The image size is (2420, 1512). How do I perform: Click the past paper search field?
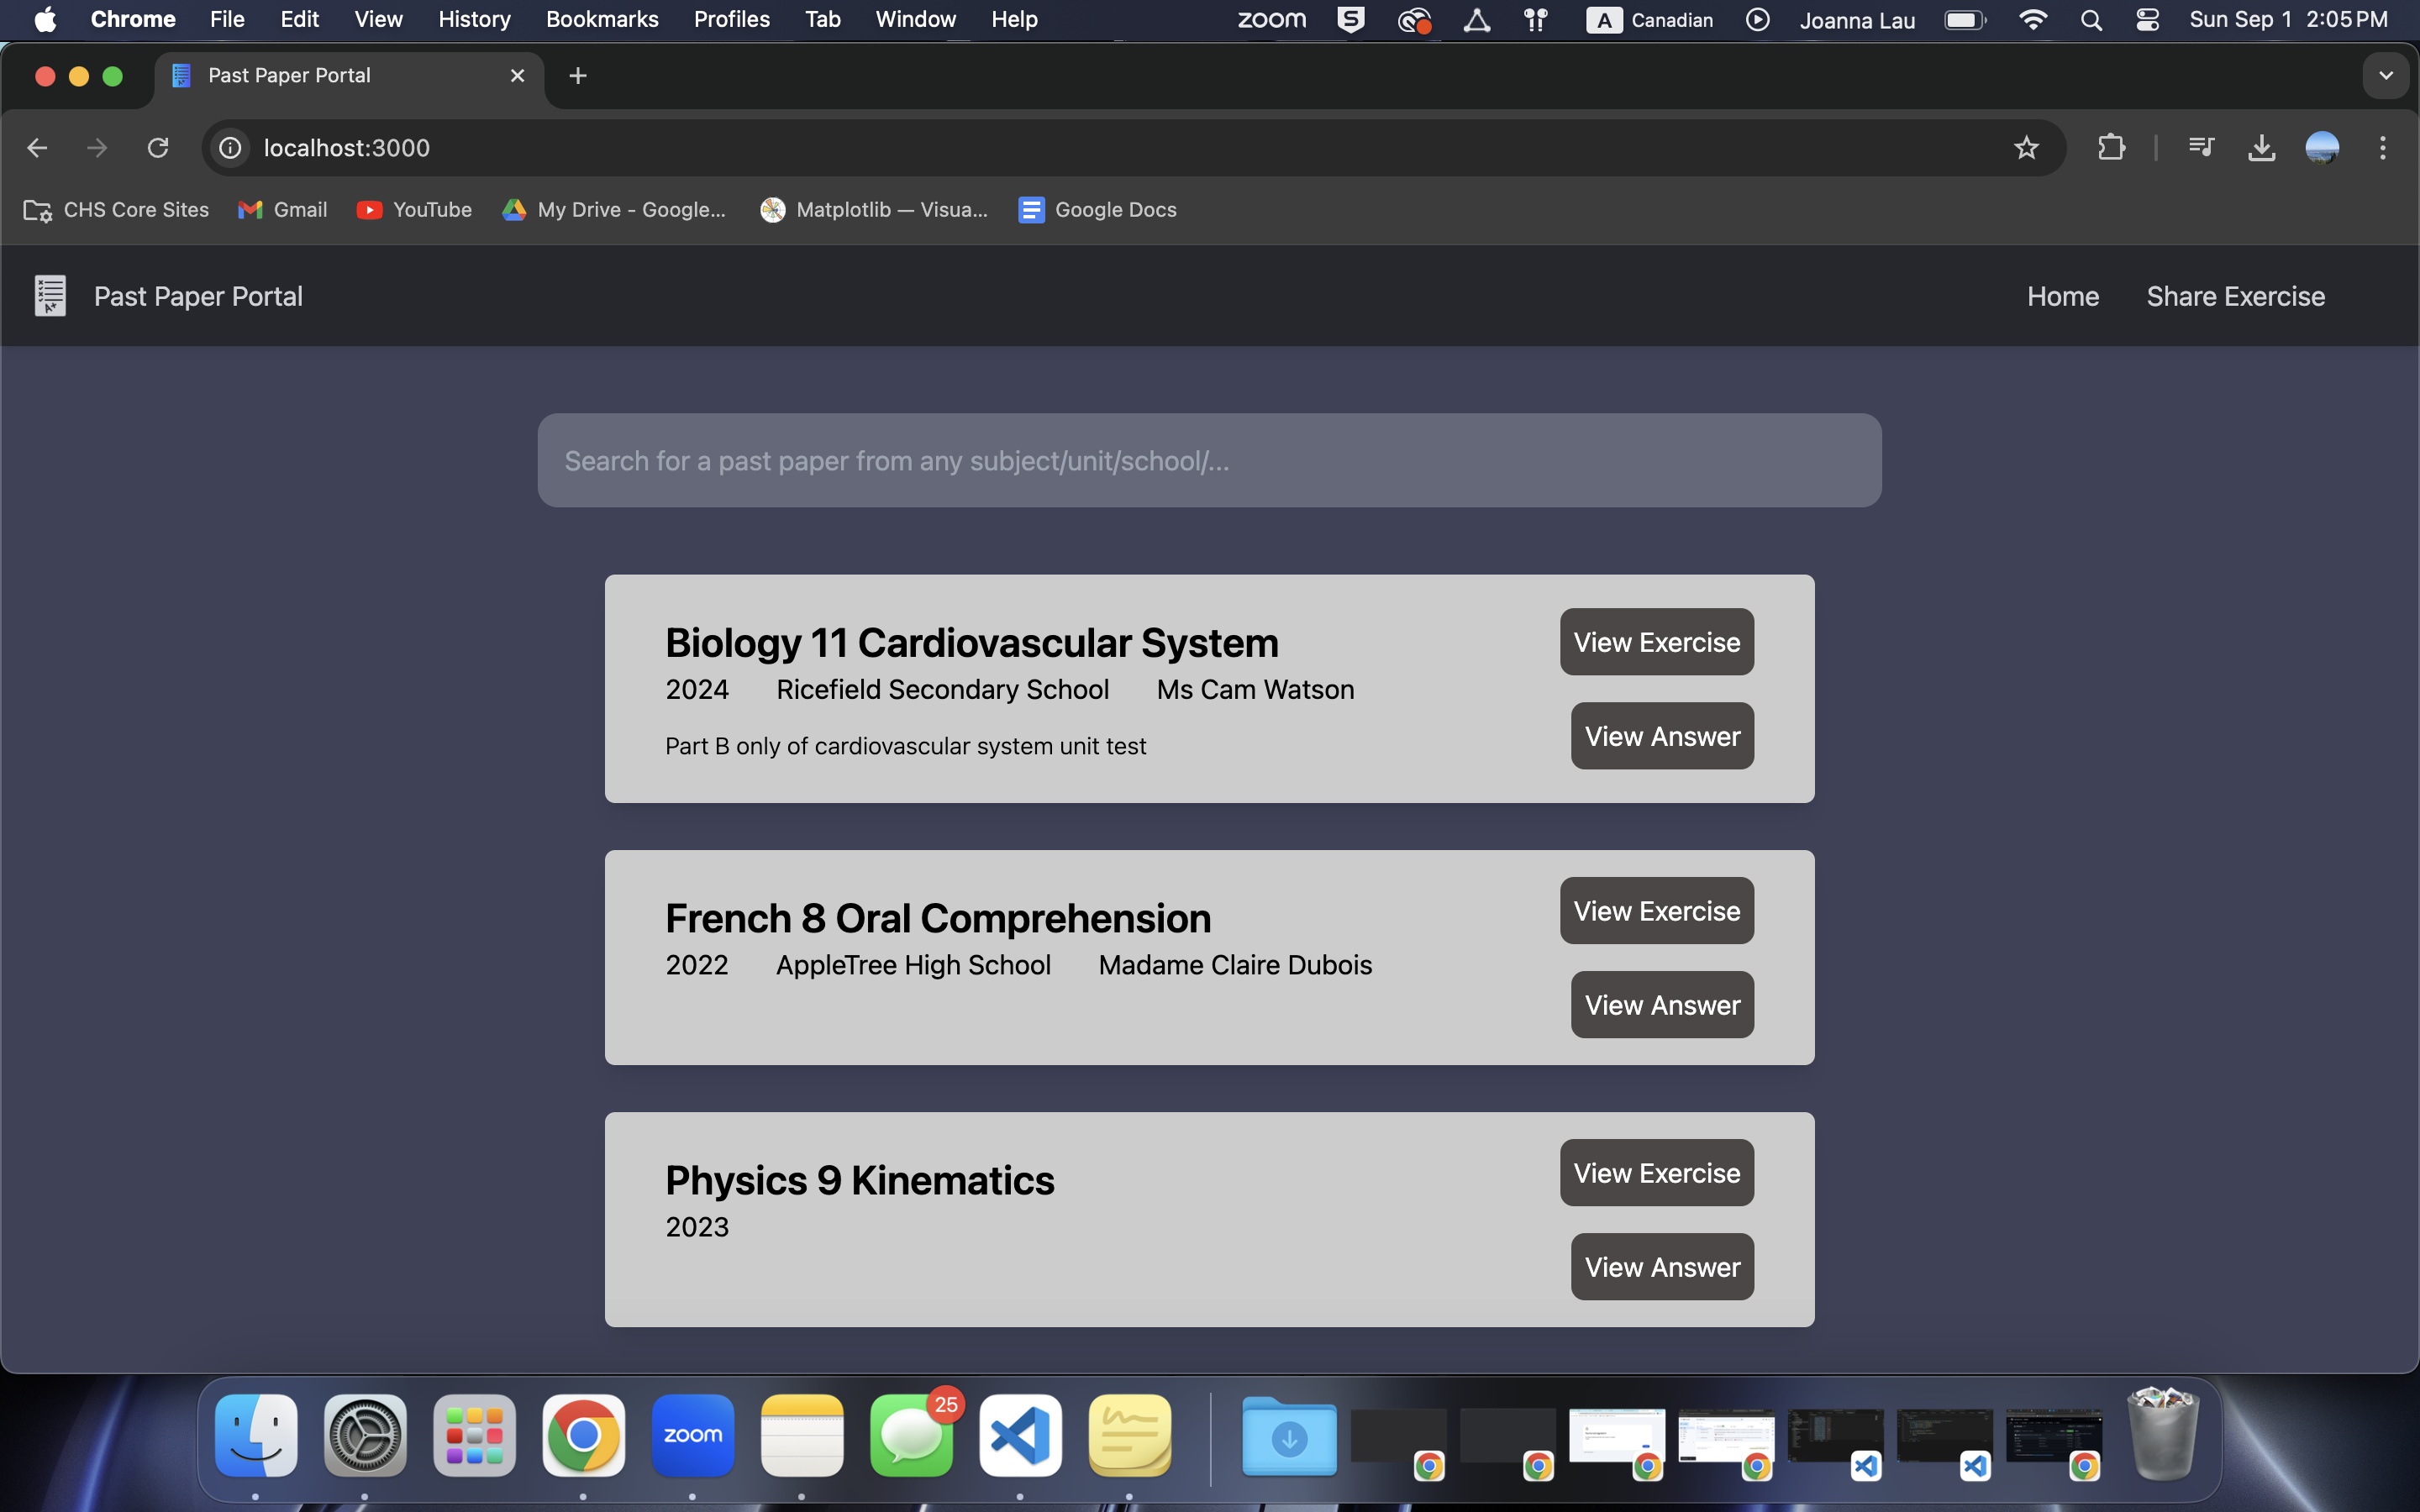[x=1209, y=460]
